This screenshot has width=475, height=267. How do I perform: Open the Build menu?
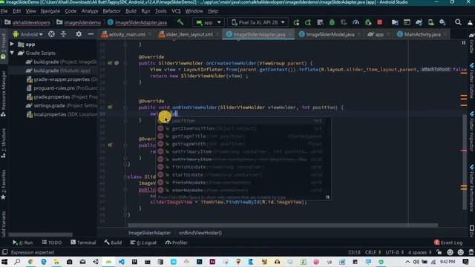pos(131,11)
